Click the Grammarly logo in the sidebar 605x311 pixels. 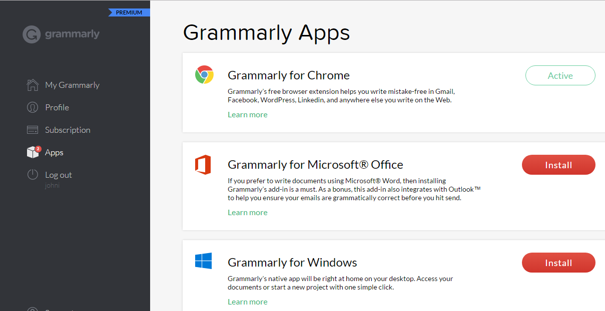(x=61, y=34)
